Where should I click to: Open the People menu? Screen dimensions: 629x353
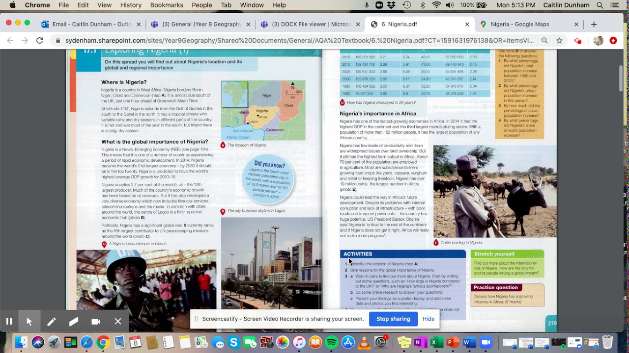coord(202,5)
